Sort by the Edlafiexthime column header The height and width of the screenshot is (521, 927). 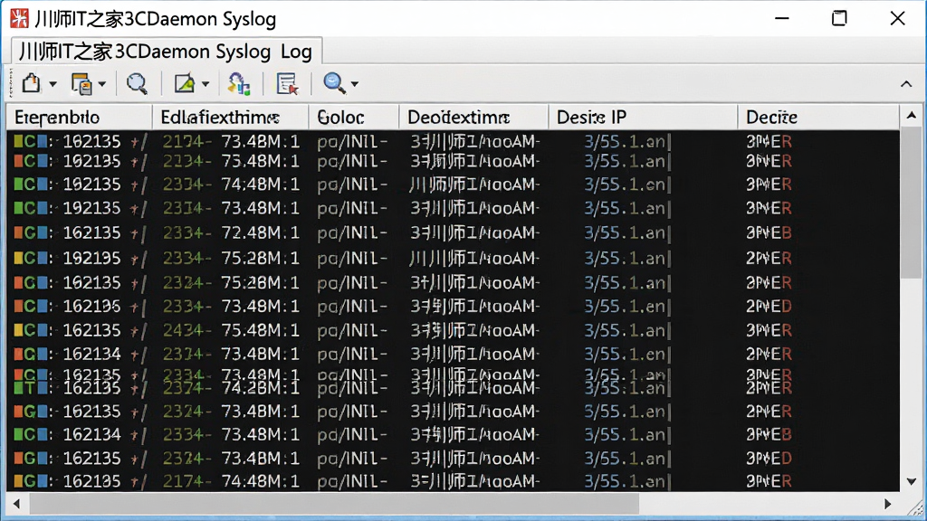click(231, 117)
